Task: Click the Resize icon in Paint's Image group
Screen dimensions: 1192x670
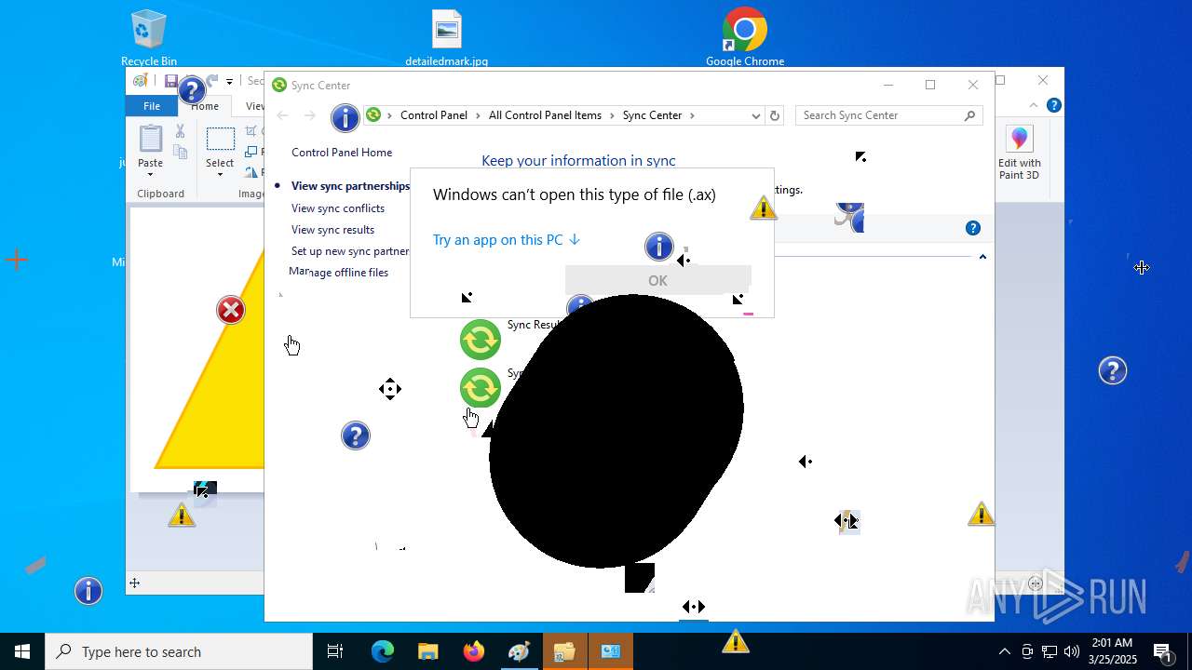Action: point(252,152)
